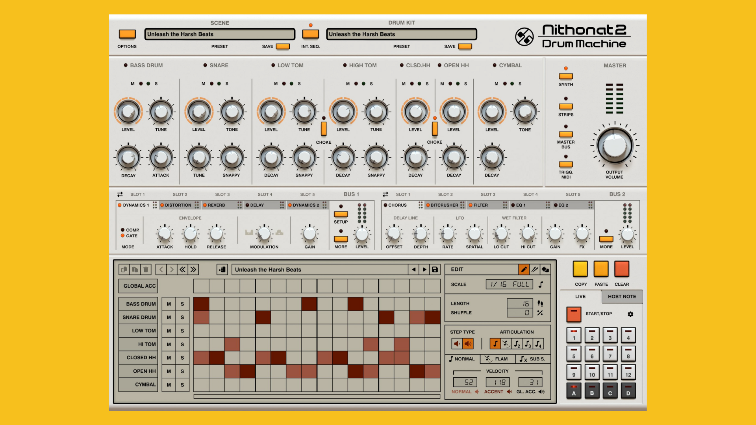Select the quadruple sub-step articulation icon
This screenshot has width=756, height=425.
[x=538, y=344]
